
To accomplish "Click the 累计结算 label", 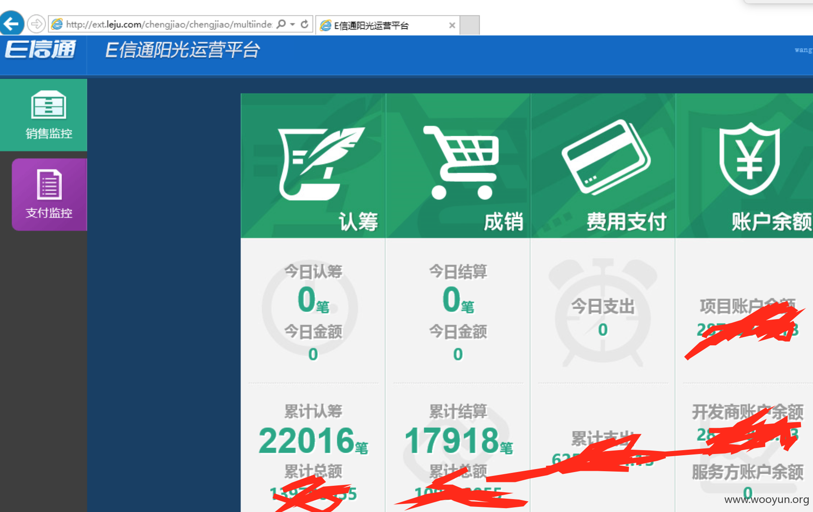I will [x=458, y=411].
